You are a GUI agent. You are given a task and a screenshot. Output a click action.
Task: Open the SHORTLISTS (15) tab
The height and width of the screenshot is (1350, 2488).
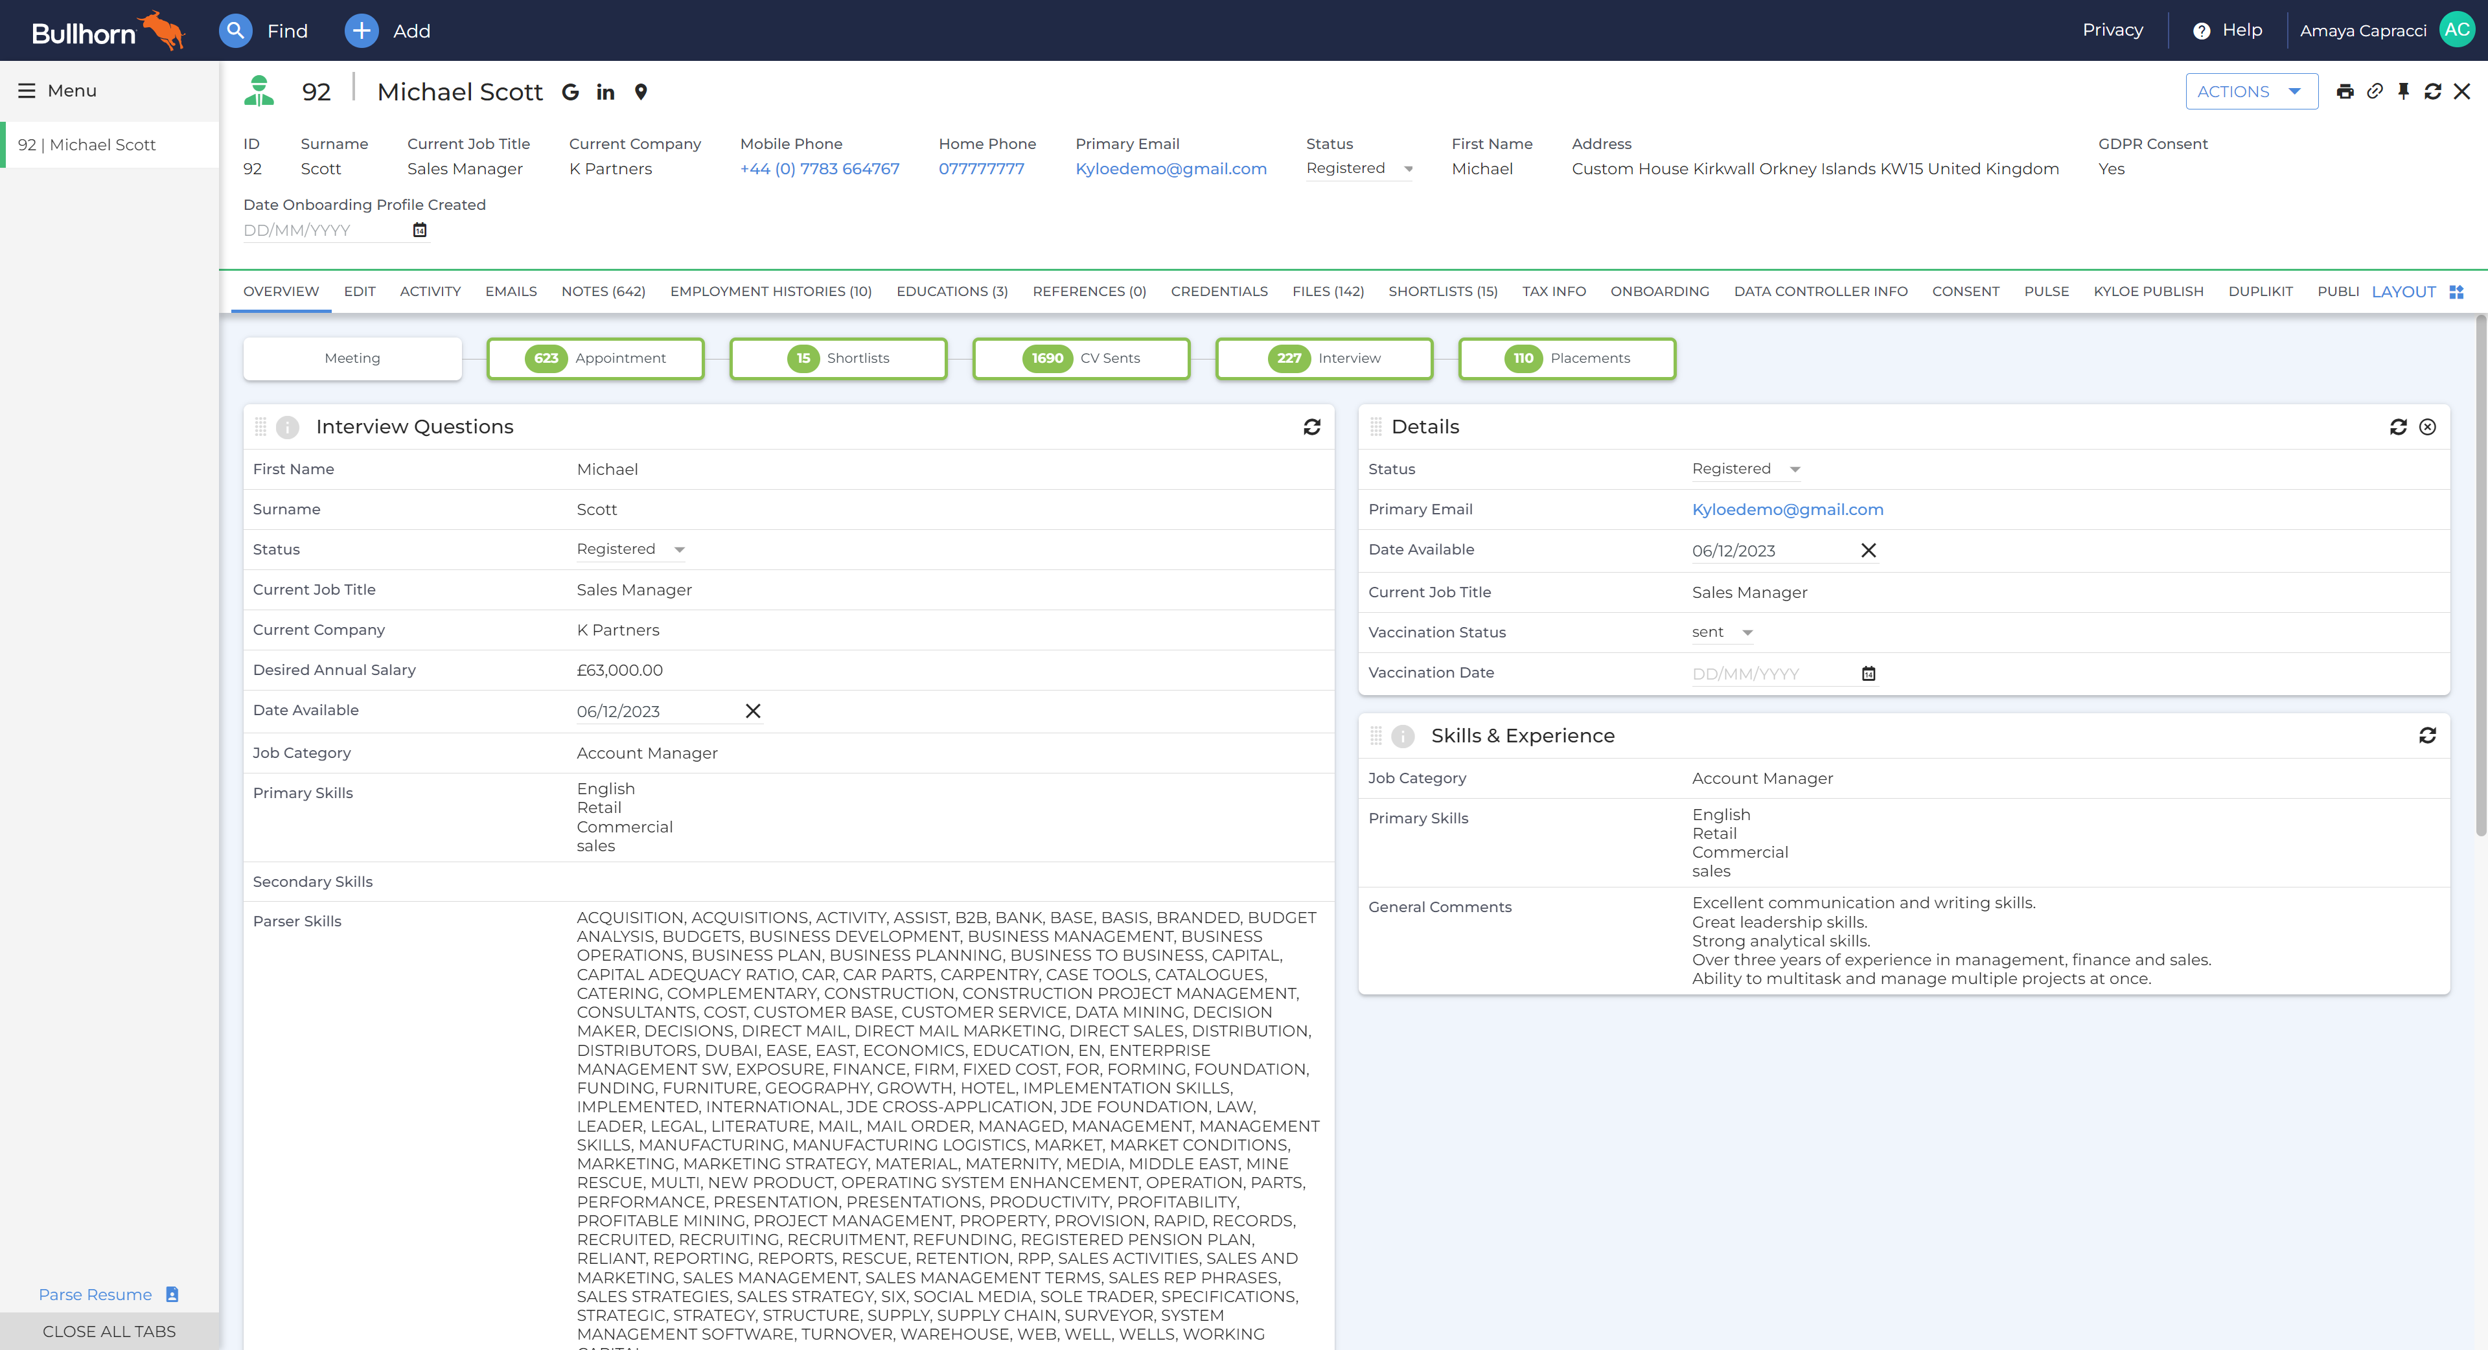(x=1443, y=292)
